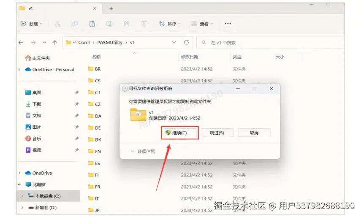Click pin icon next to 视频
Image resolution: width=361 pixels, height=217 pixels.
(x=77, y=150)
